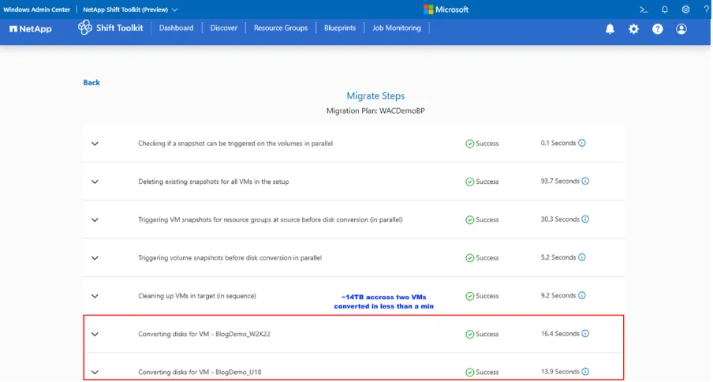
Task: Open Windows Admin Center settings gear
Action: tap(685, 9)
